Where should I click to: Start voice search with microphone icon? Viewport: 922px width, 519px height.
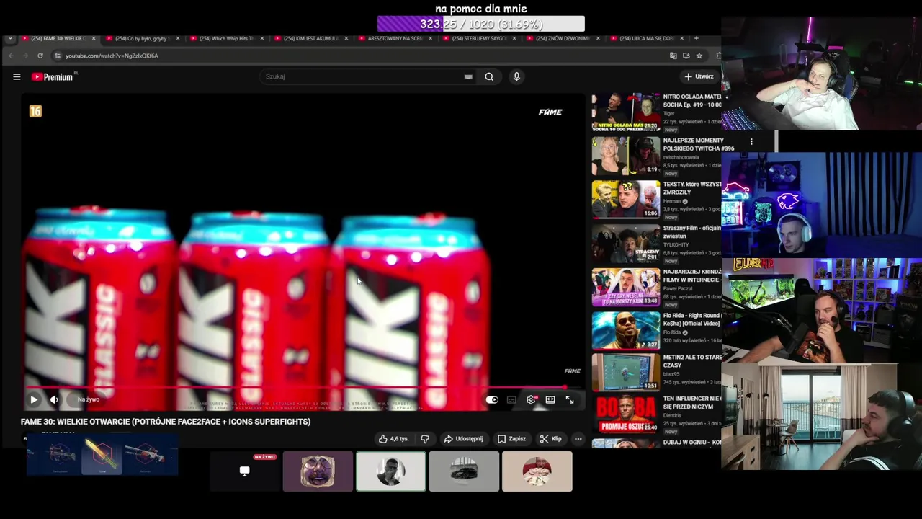coord(516,76)
